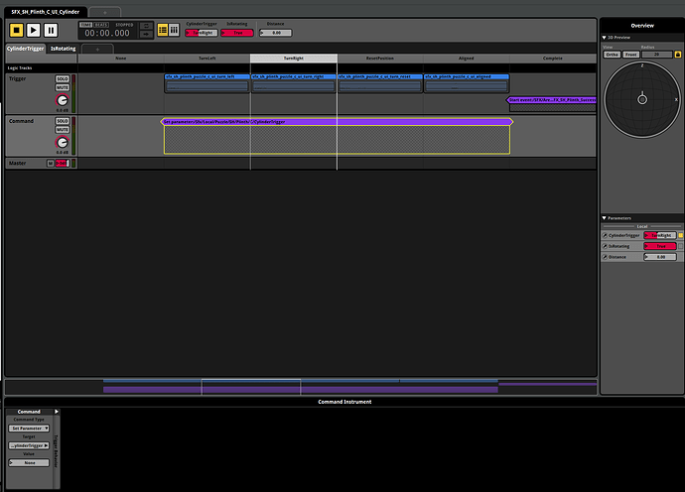Click the Logic Tracks row label
Image resolution: width=685 pixels, height=492 pixels.
(20, 68)
